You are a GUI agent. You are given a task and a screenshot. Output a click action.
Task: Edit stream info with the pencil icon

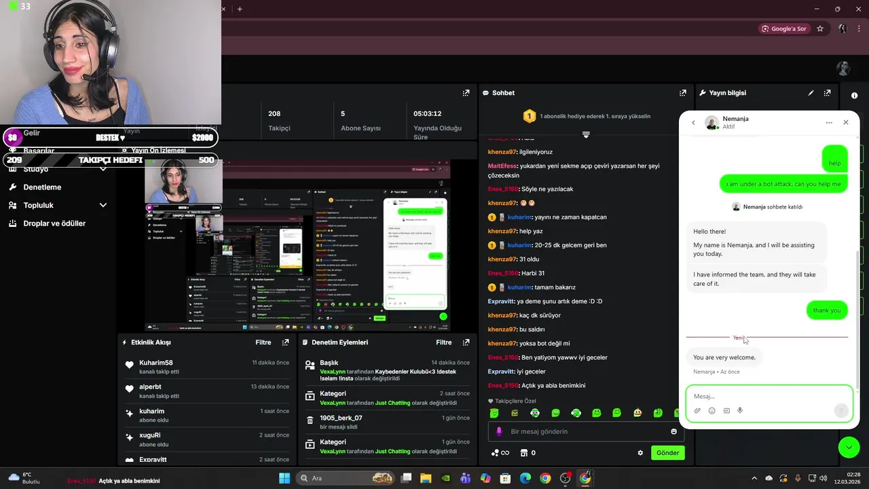click(811, 93)
